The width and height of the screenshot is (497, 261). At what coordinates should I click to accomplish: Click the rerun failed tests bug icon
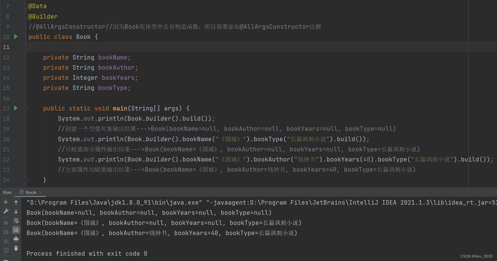[x=6, y=242]
